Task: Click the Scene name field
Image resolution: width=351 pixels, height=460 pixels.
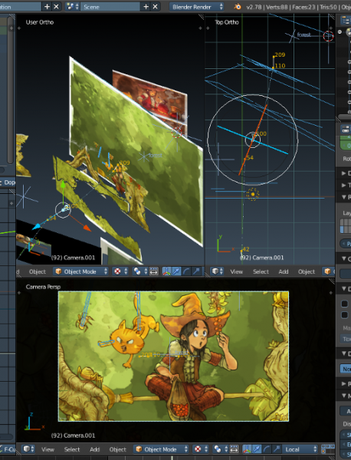Action: [110, 6]
